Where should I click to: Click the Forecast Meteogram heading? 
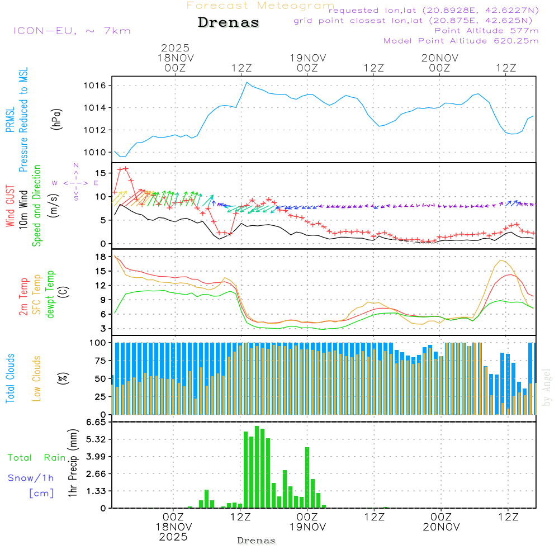(x=260, y=6)
